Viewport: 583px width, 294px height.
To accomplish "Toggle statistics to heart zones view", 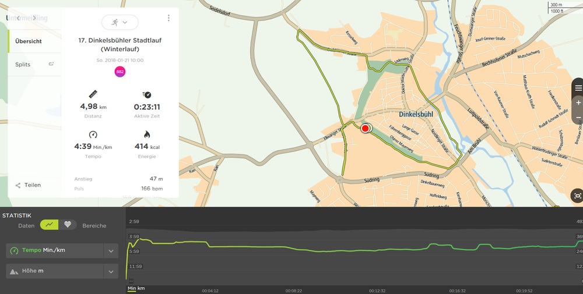I will (x=68, y=225).
